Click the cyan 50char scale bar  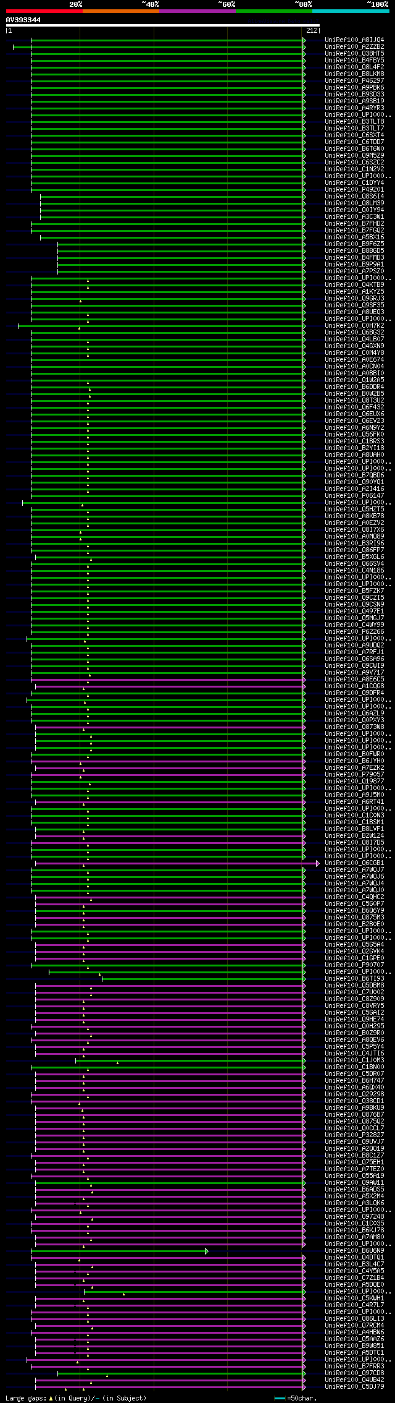tap(280, 1398)
